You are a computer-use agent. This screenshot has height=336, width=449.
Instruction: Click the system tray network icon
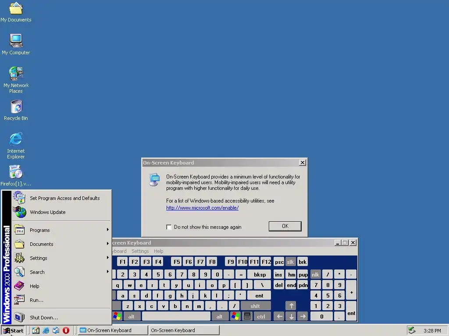pos(412,330)
